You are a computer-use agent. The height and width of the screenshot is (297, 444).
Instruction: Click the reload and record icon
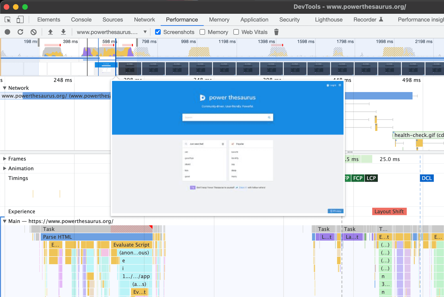click(20, 32)
